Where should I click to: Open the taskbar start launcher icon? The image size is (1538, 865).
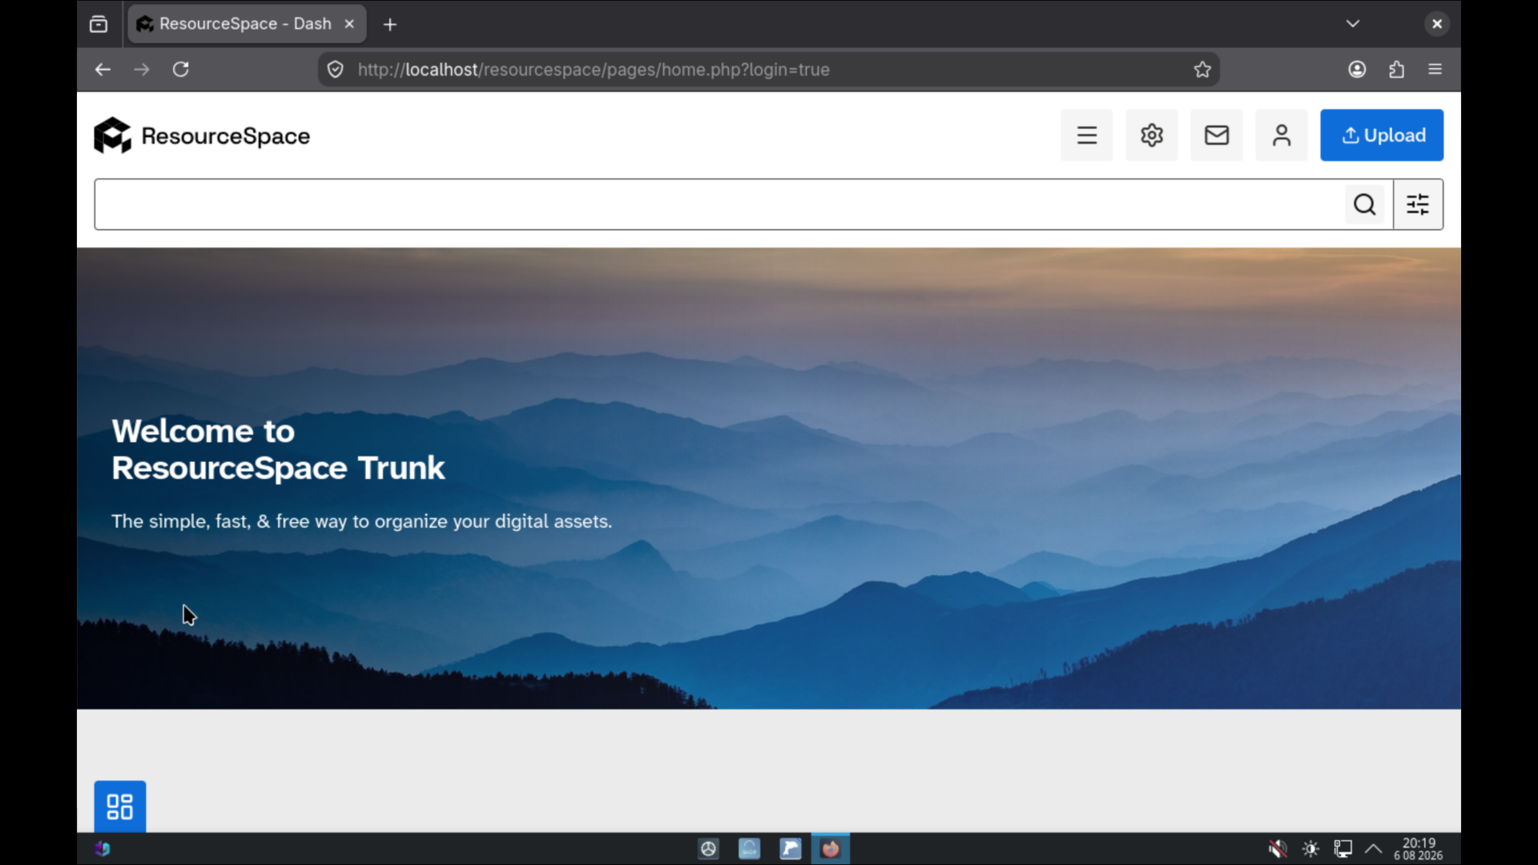click(x=102, y=849)
